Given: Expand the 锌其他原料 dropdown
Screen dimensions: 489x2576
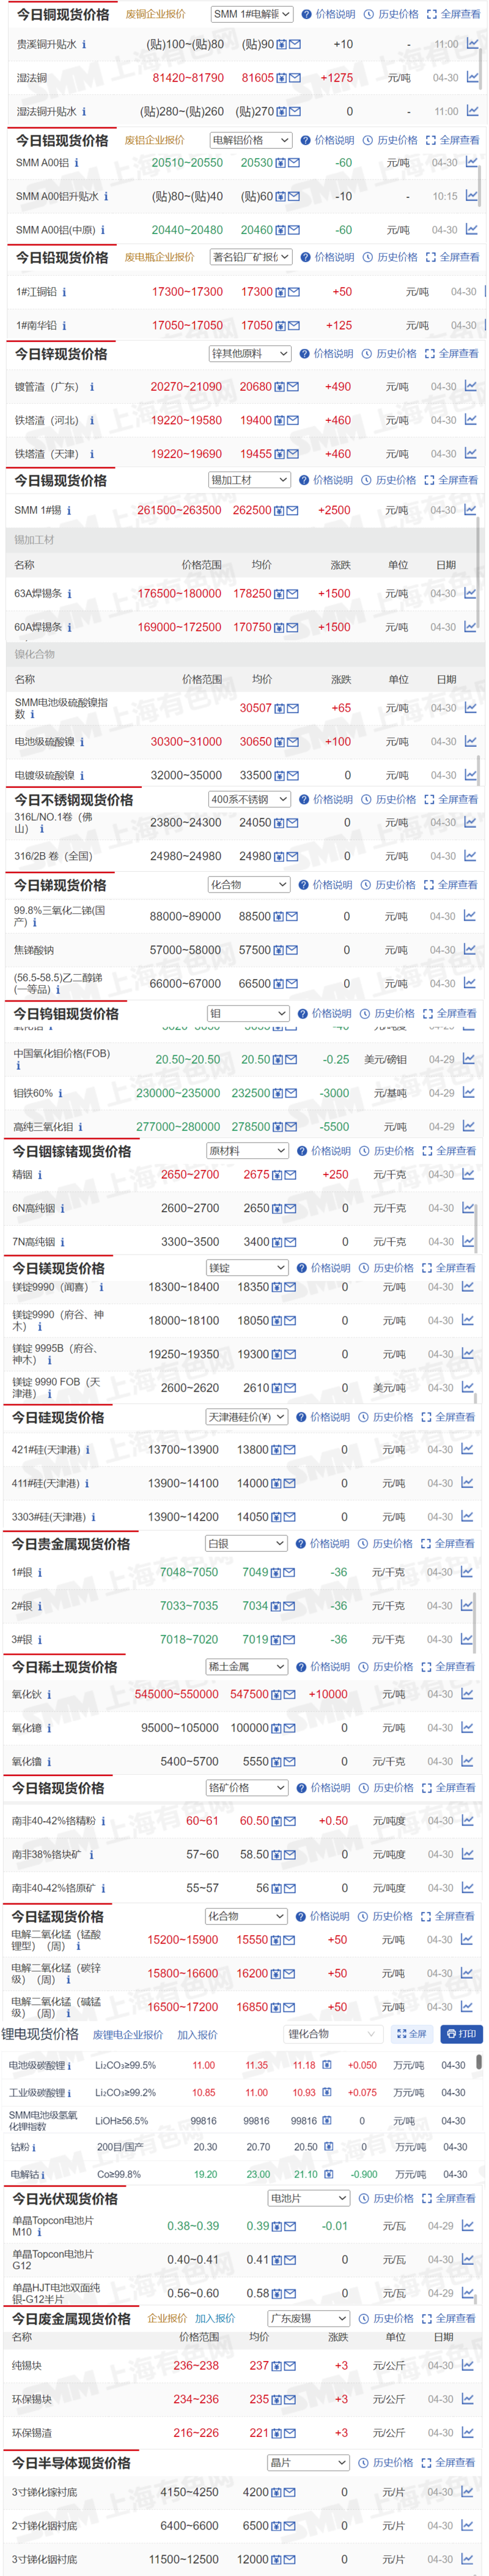Looking at the screenshot, I should tap(249, 353).
